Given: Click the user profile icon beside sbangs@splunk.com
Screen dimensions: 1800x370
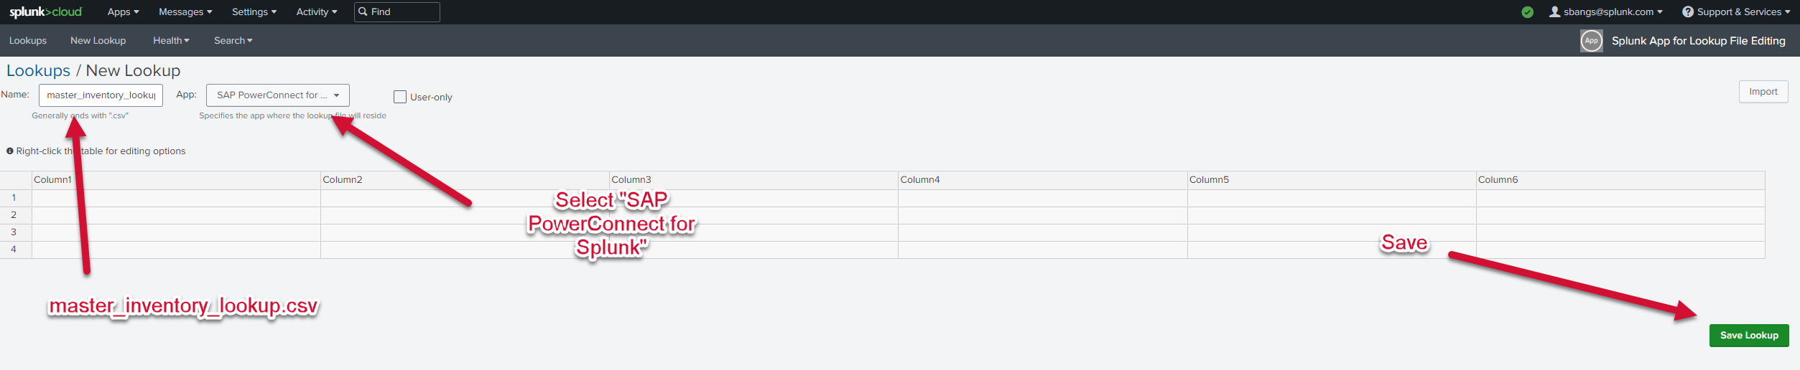Looking at the screenshot, I should pos(1554,12).
